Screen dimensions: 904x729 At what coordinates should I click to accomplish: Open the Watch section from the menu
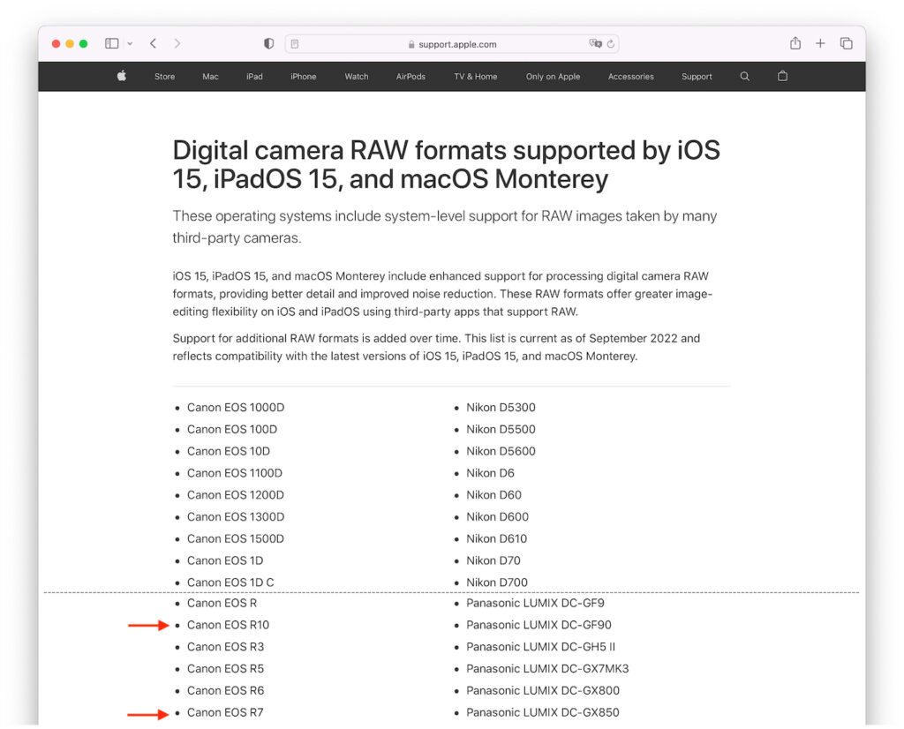356,77
